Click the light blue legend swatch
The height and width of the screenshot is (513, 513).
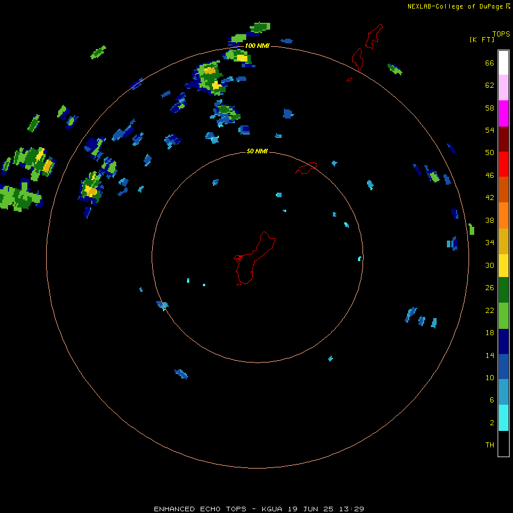503,392
